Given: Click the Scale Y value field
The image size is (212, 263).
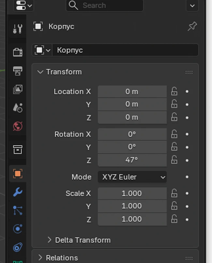Looking at the screenshot, I should pyautogui.click(x=132, y=206).
